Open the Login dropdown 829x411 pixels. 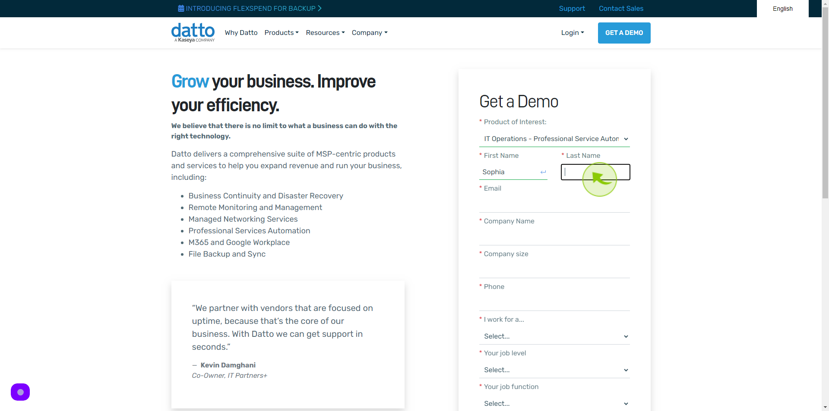(573, 33)
